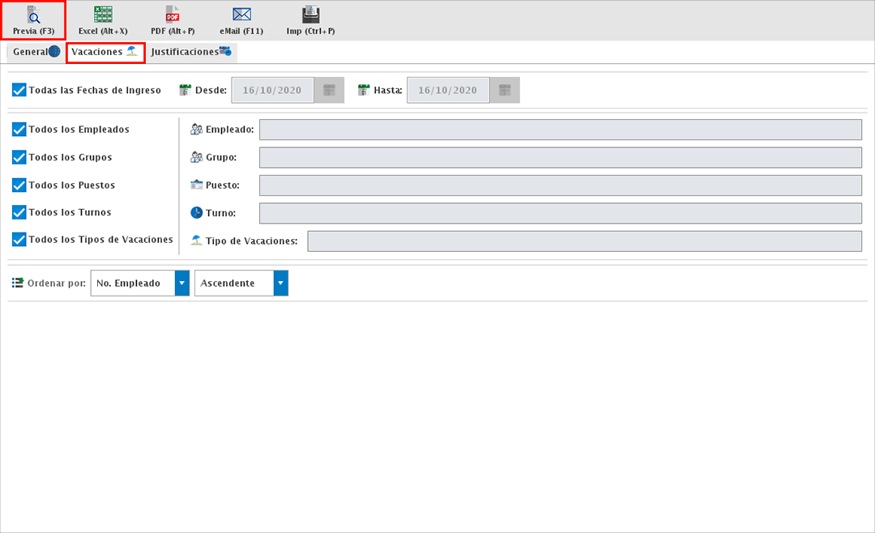Toggle the Todos los Grupos checkbox
875x533 pixels.
(19, 157)
